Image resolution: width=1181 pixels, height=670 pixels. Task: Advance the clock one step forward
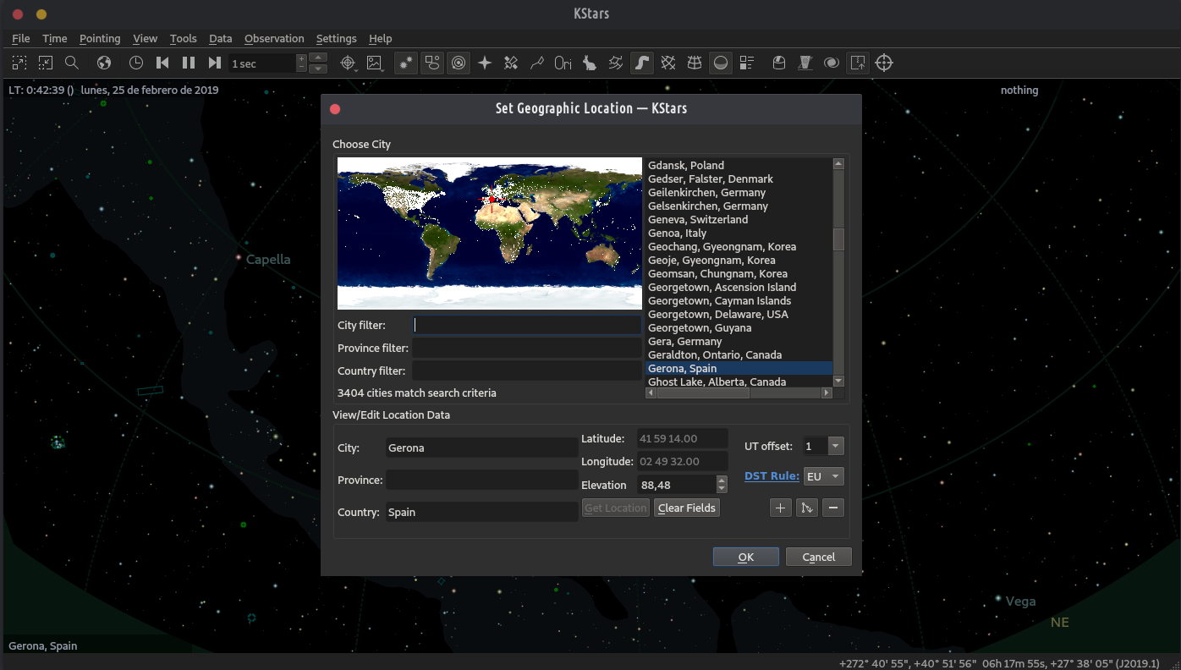pyautogui.click(x=215, y=63)
